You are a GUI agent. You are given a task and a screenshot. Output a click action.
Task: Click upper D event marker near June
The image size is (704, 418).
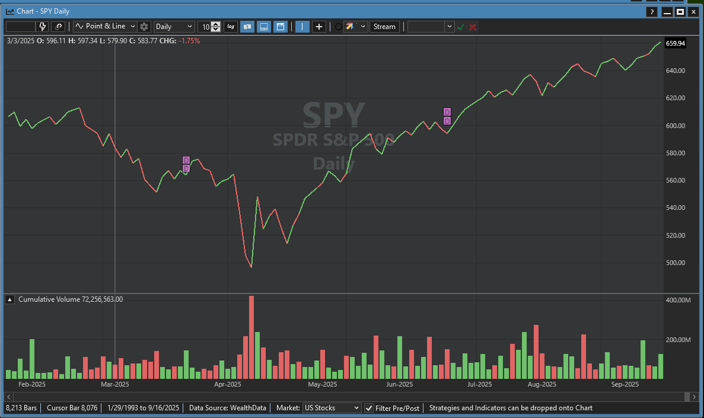tap(447, 112)
